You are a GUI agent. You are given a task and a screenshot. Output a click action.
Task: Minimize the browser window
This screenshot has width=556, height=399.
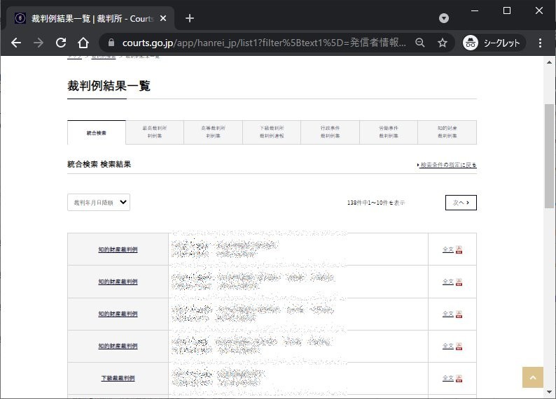[x=475, y=10]
